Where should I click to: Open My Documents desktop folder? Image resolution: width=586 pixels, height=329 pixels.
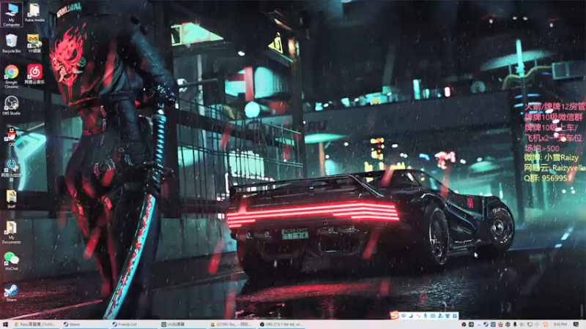click(11, 232)
